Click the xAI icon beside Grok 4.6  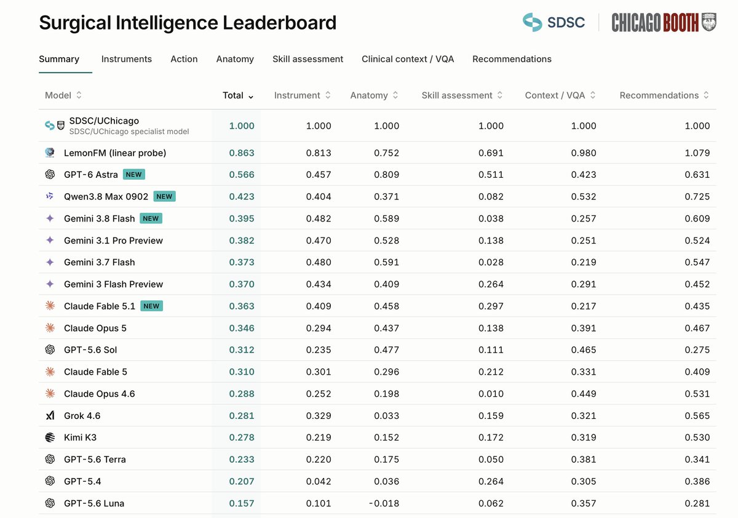click(50, 416)
